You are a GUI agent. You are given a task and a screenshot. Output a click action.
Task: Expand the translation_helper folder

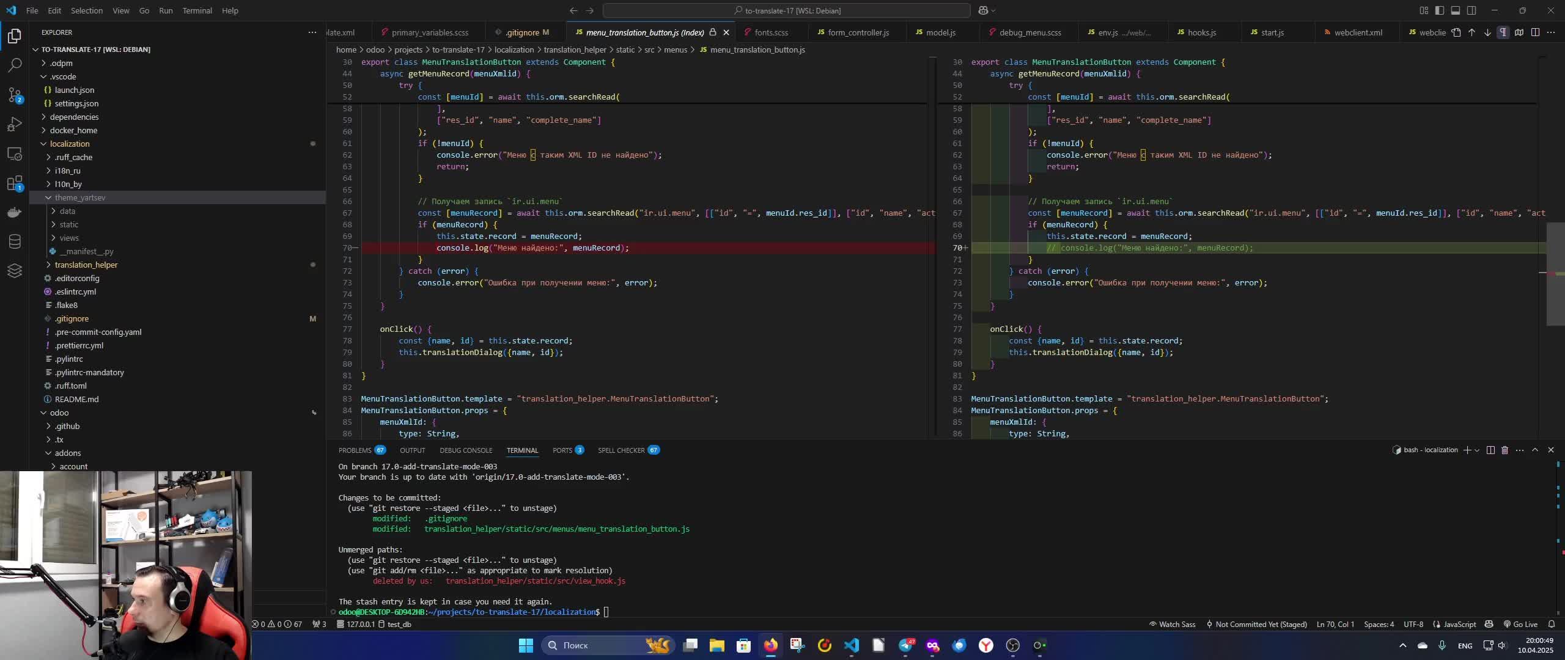coord(86,265)
